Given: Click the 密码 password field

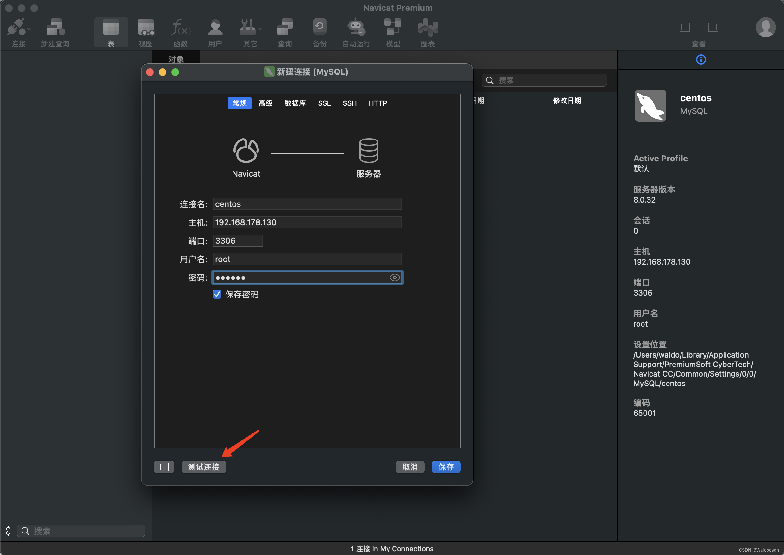Looking at the screenshot, I should 307,277.
